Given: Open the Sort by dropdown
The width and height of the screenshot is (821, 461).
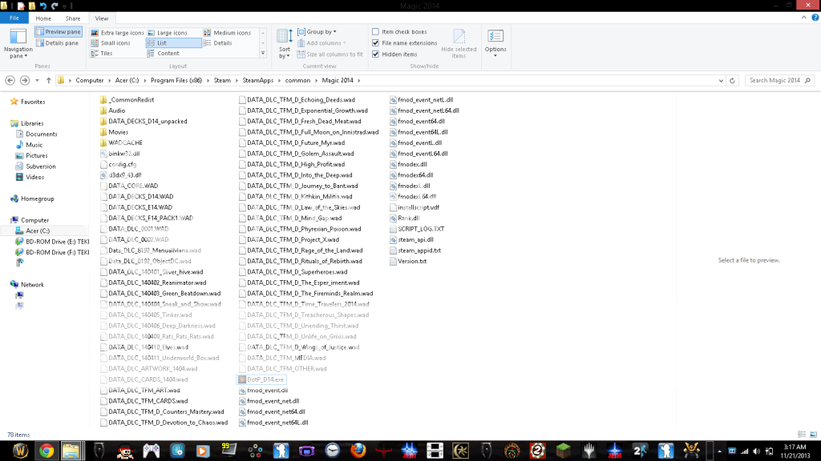Looking at the screenshot, I should pyautogui.click(x=285, y=44).
